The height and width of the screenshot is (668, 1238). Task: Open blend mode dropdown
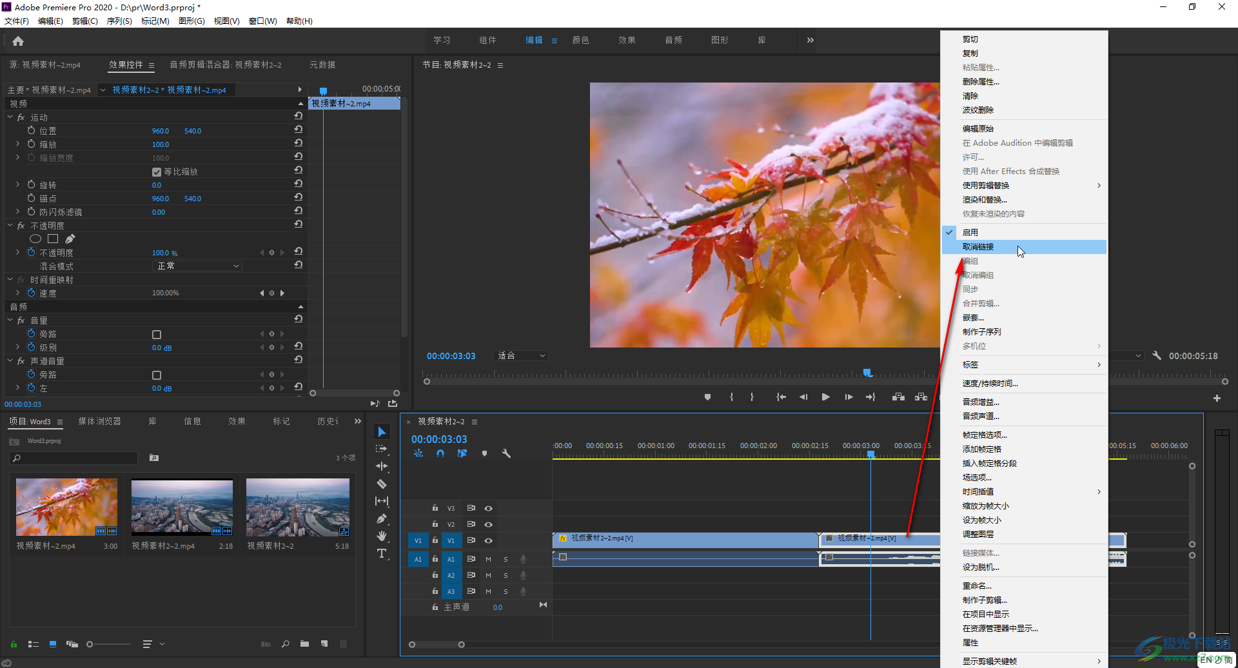pos(198,266)
